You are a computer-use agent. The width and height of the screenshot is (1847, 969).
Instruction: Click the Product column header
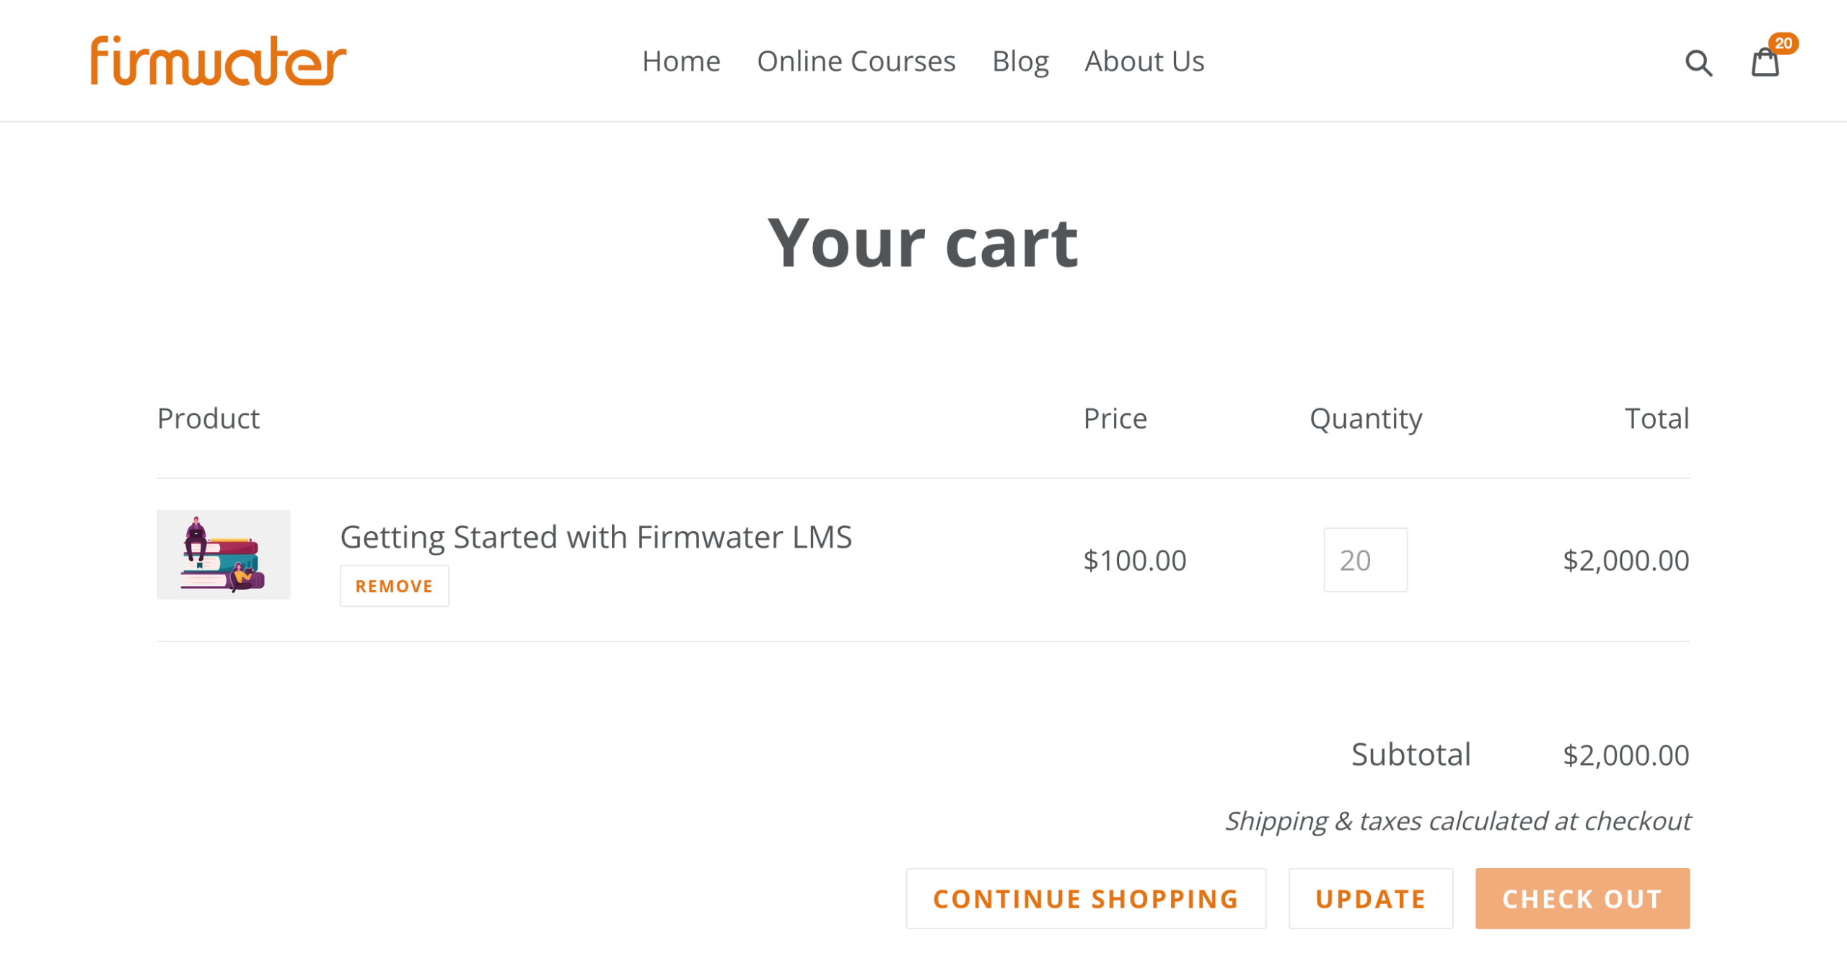[209, 418]
